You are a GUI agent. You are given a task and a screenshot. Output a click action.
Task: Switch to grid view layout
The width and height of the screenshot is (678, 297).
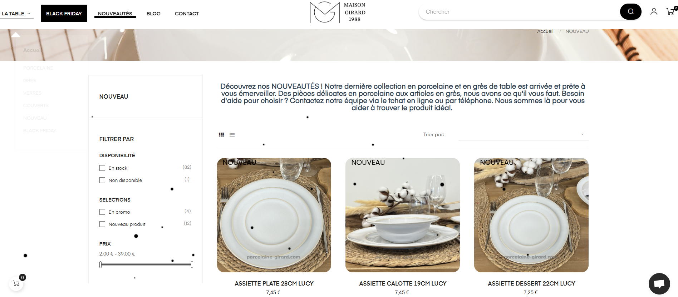click(x=221, y=135)
